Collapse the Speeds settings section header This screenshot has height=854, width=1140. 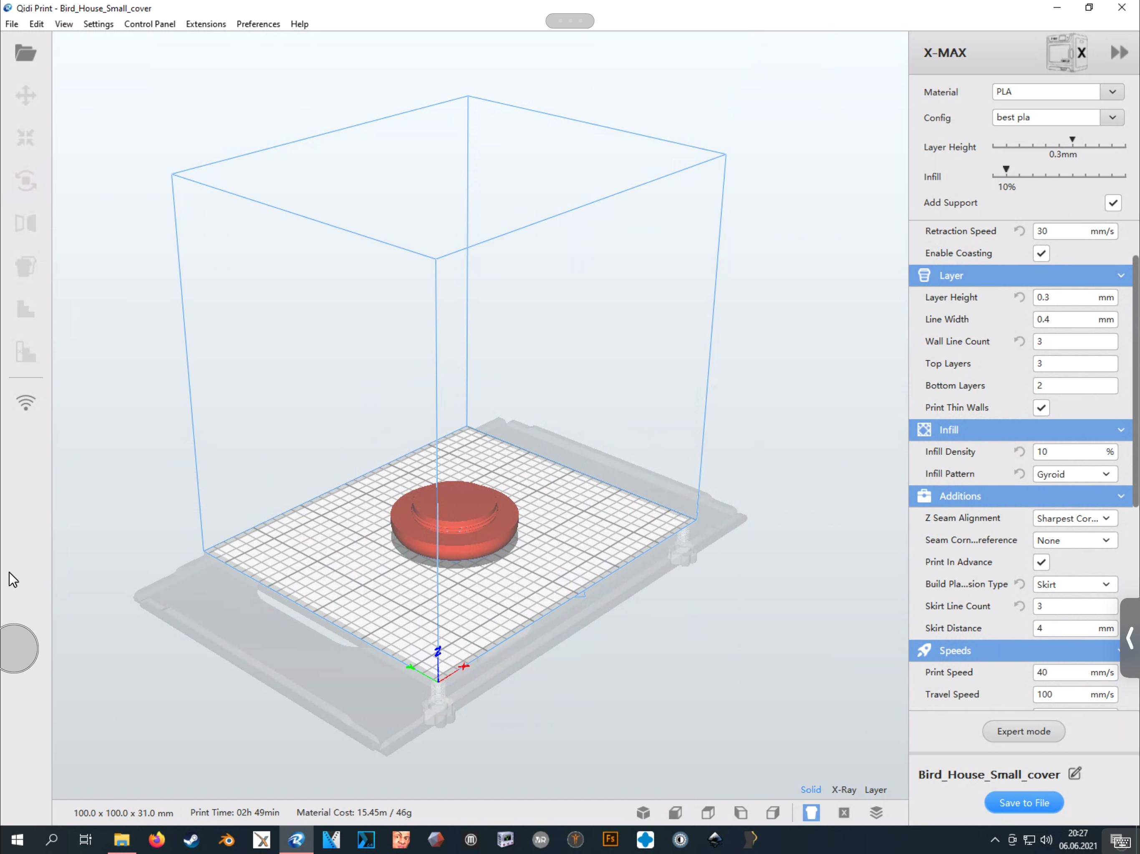[x=1015, y=651]
